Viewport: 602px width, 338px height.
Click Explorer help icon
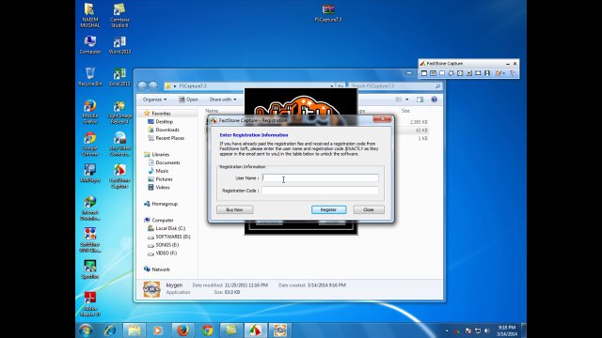coord(435,100)
